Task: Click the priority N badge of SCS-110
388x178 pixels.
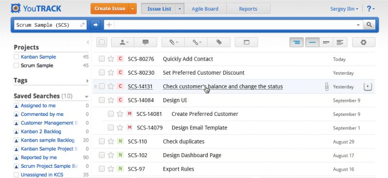Action: (x=120, y=141)
